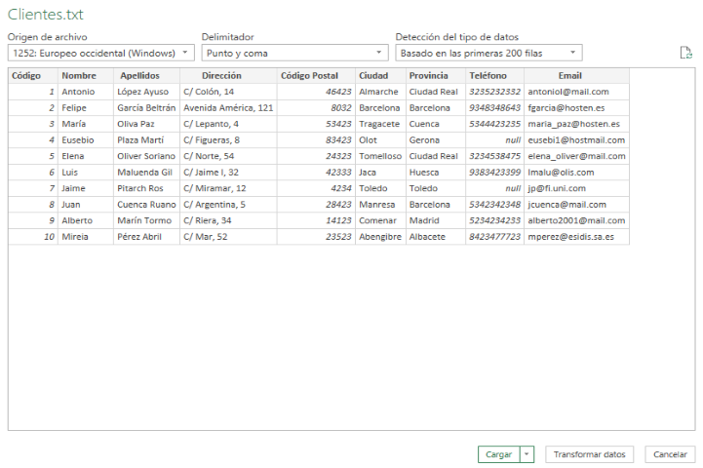
Task: Click the Manresa city cell
Action: tap(380, 205)
